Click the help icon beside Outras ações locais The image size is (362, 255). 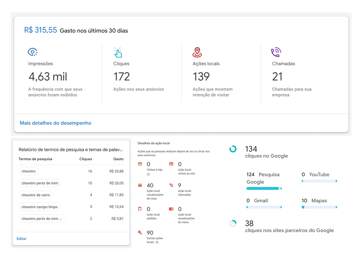[157, 242]
